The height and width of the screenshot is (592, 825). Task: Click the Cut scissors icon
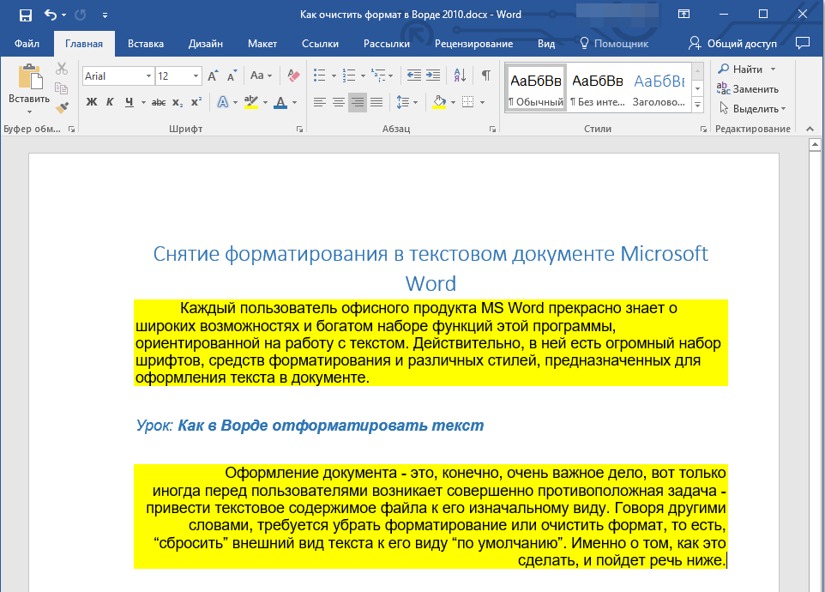[x=62, y=69]
